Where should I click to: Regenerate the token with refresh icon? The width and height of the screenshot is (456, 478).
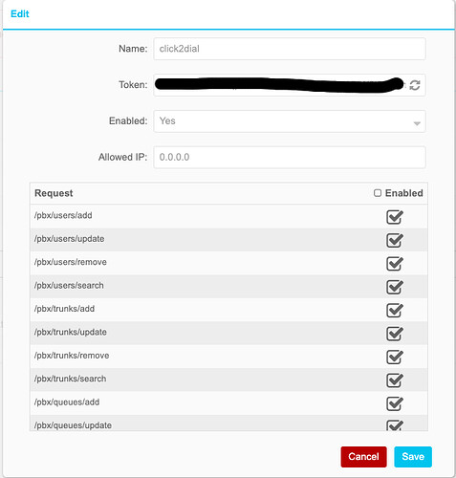[x=415, y=85]
